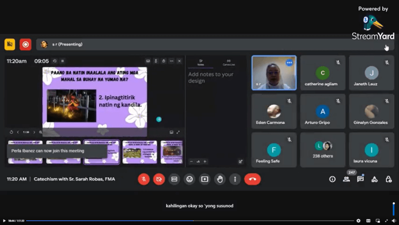399x225 pixels.
Task: Select the fourth slide thumbnail
Action: coord(139,152)
